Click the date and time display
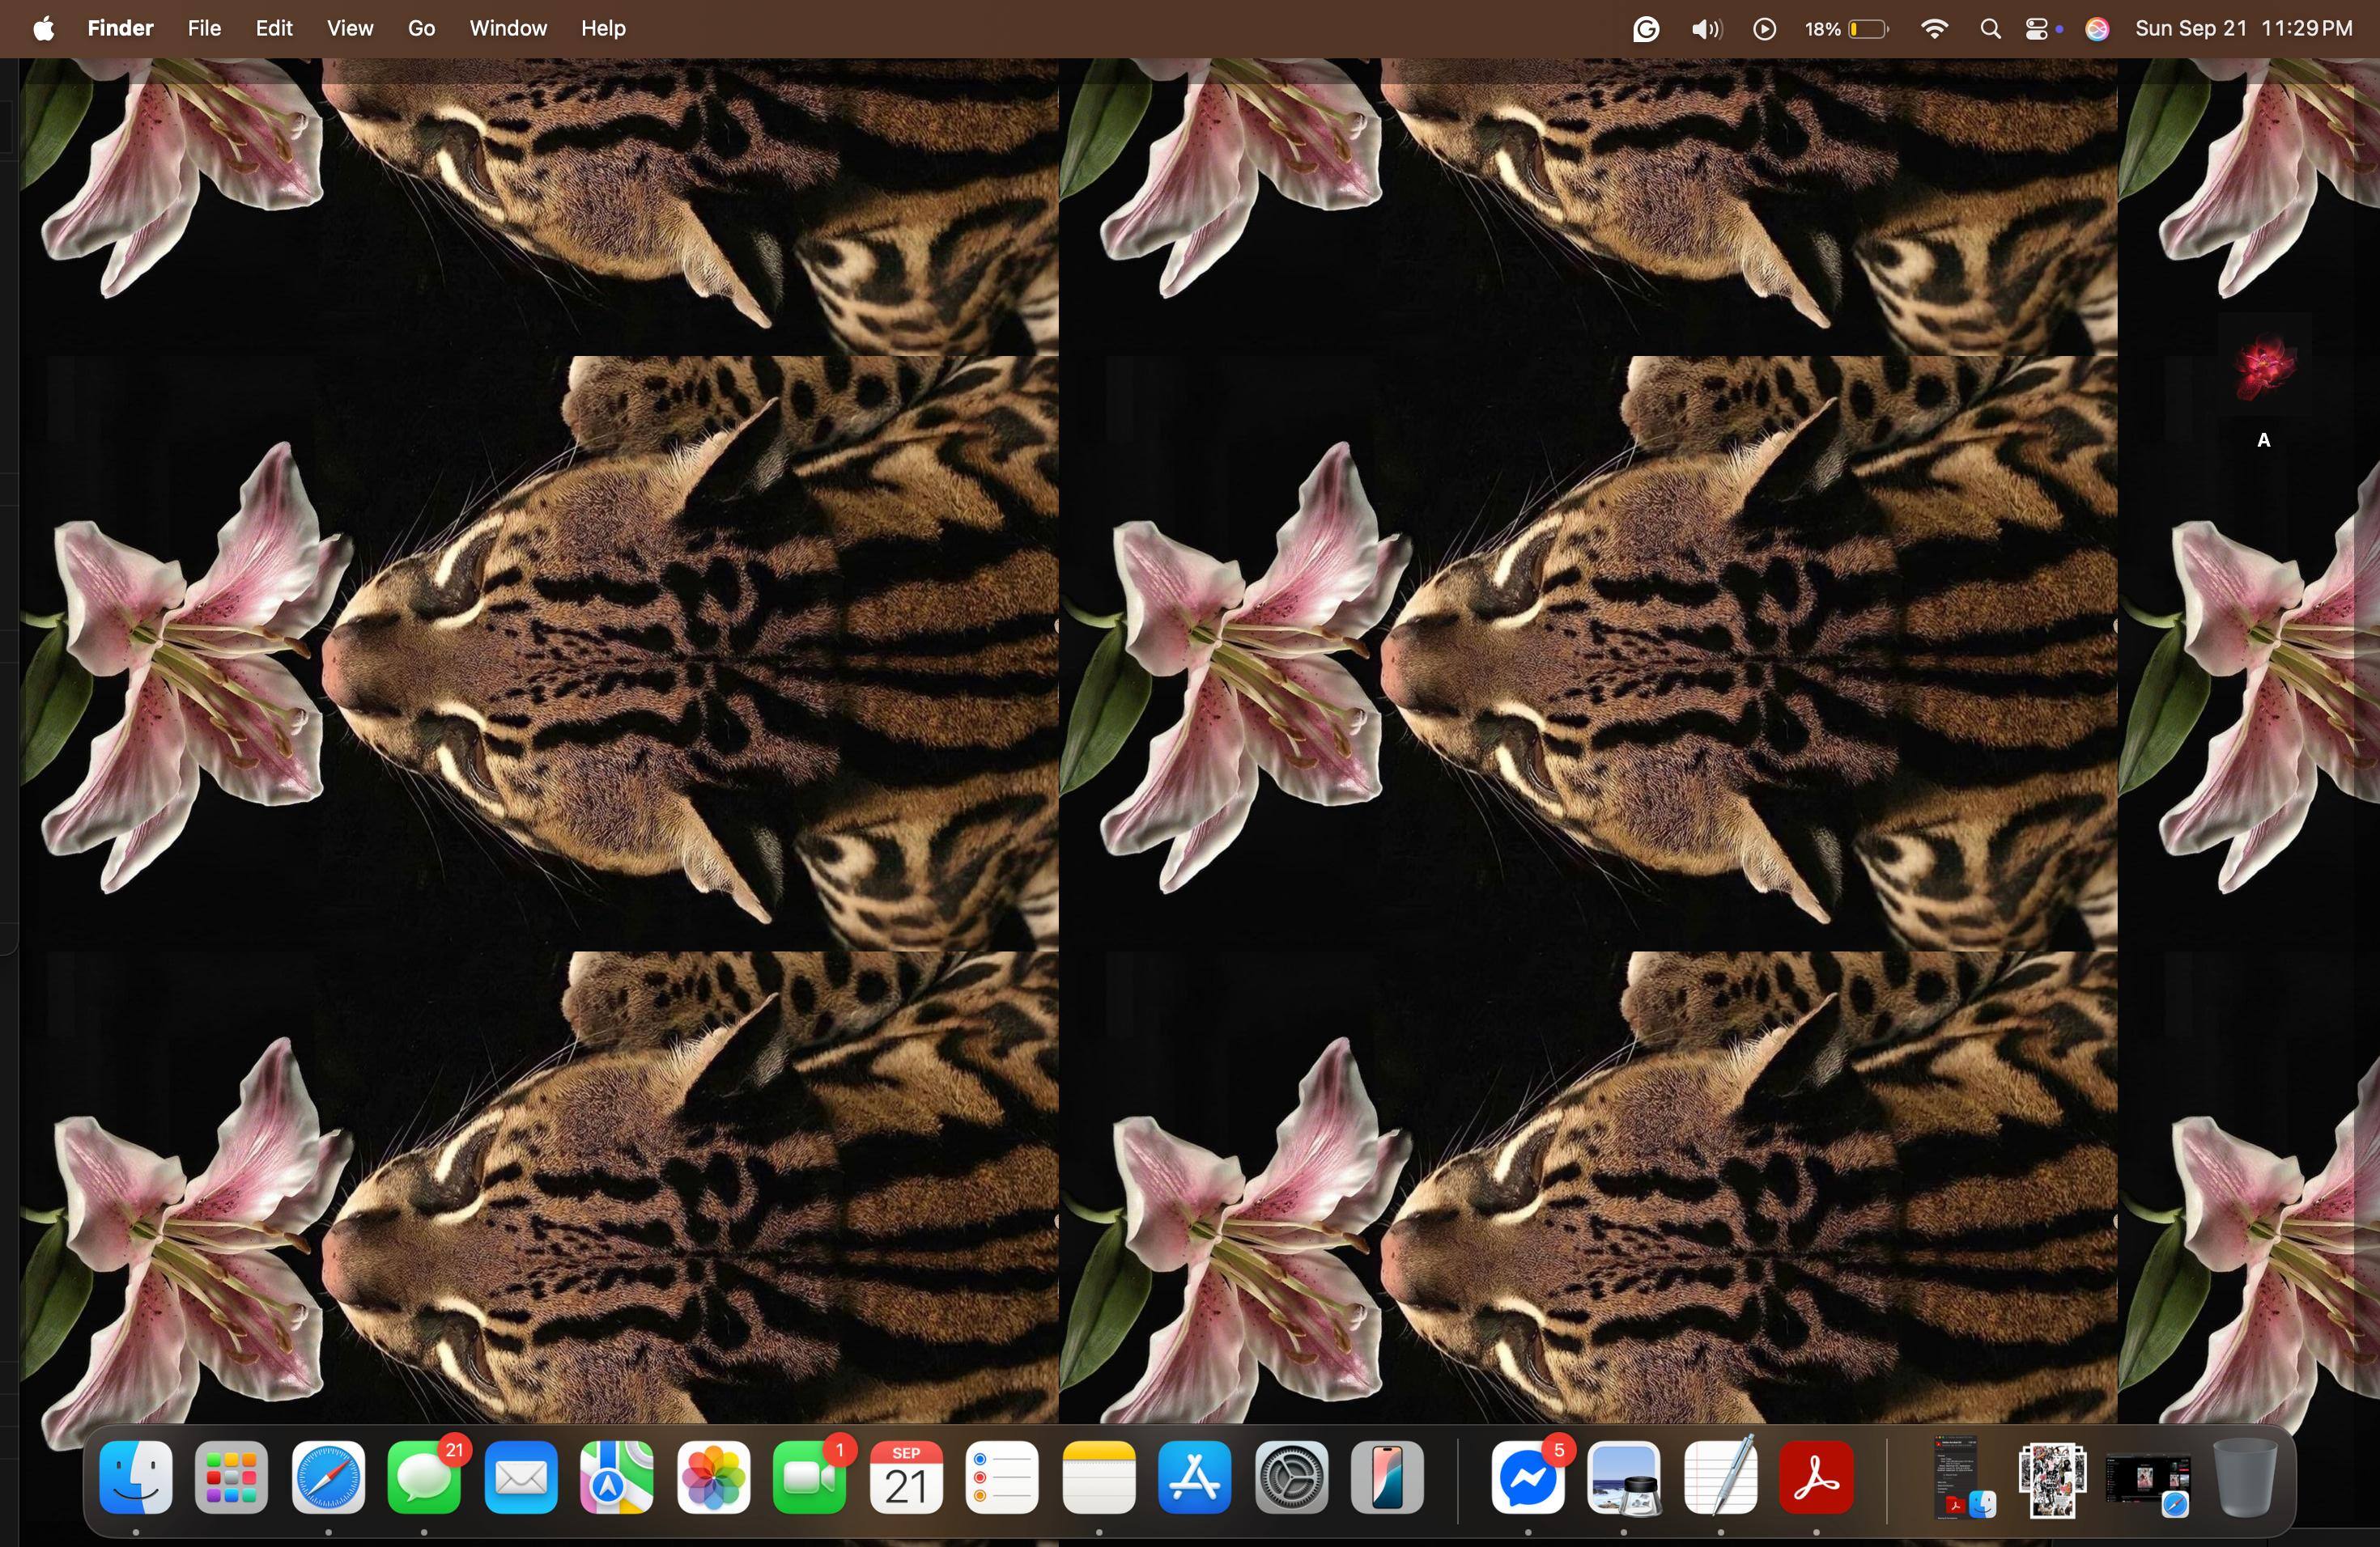Viewport: 2380px width, 1547px height. pos(2243,29)
